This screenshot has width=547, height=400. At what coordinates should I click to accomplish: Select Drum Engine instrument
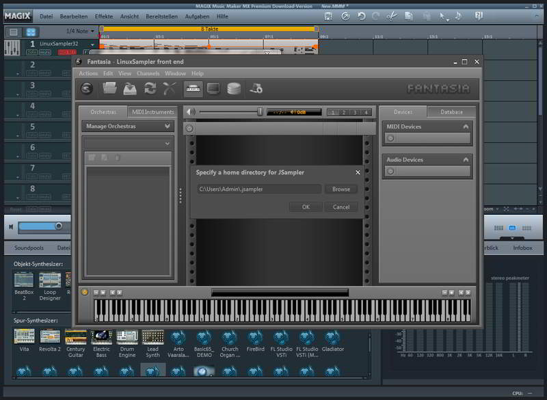point(127,336)
